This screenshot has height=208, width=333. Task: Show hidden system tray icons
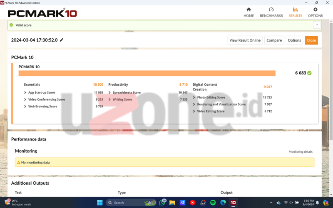click(x=271, y=203)
